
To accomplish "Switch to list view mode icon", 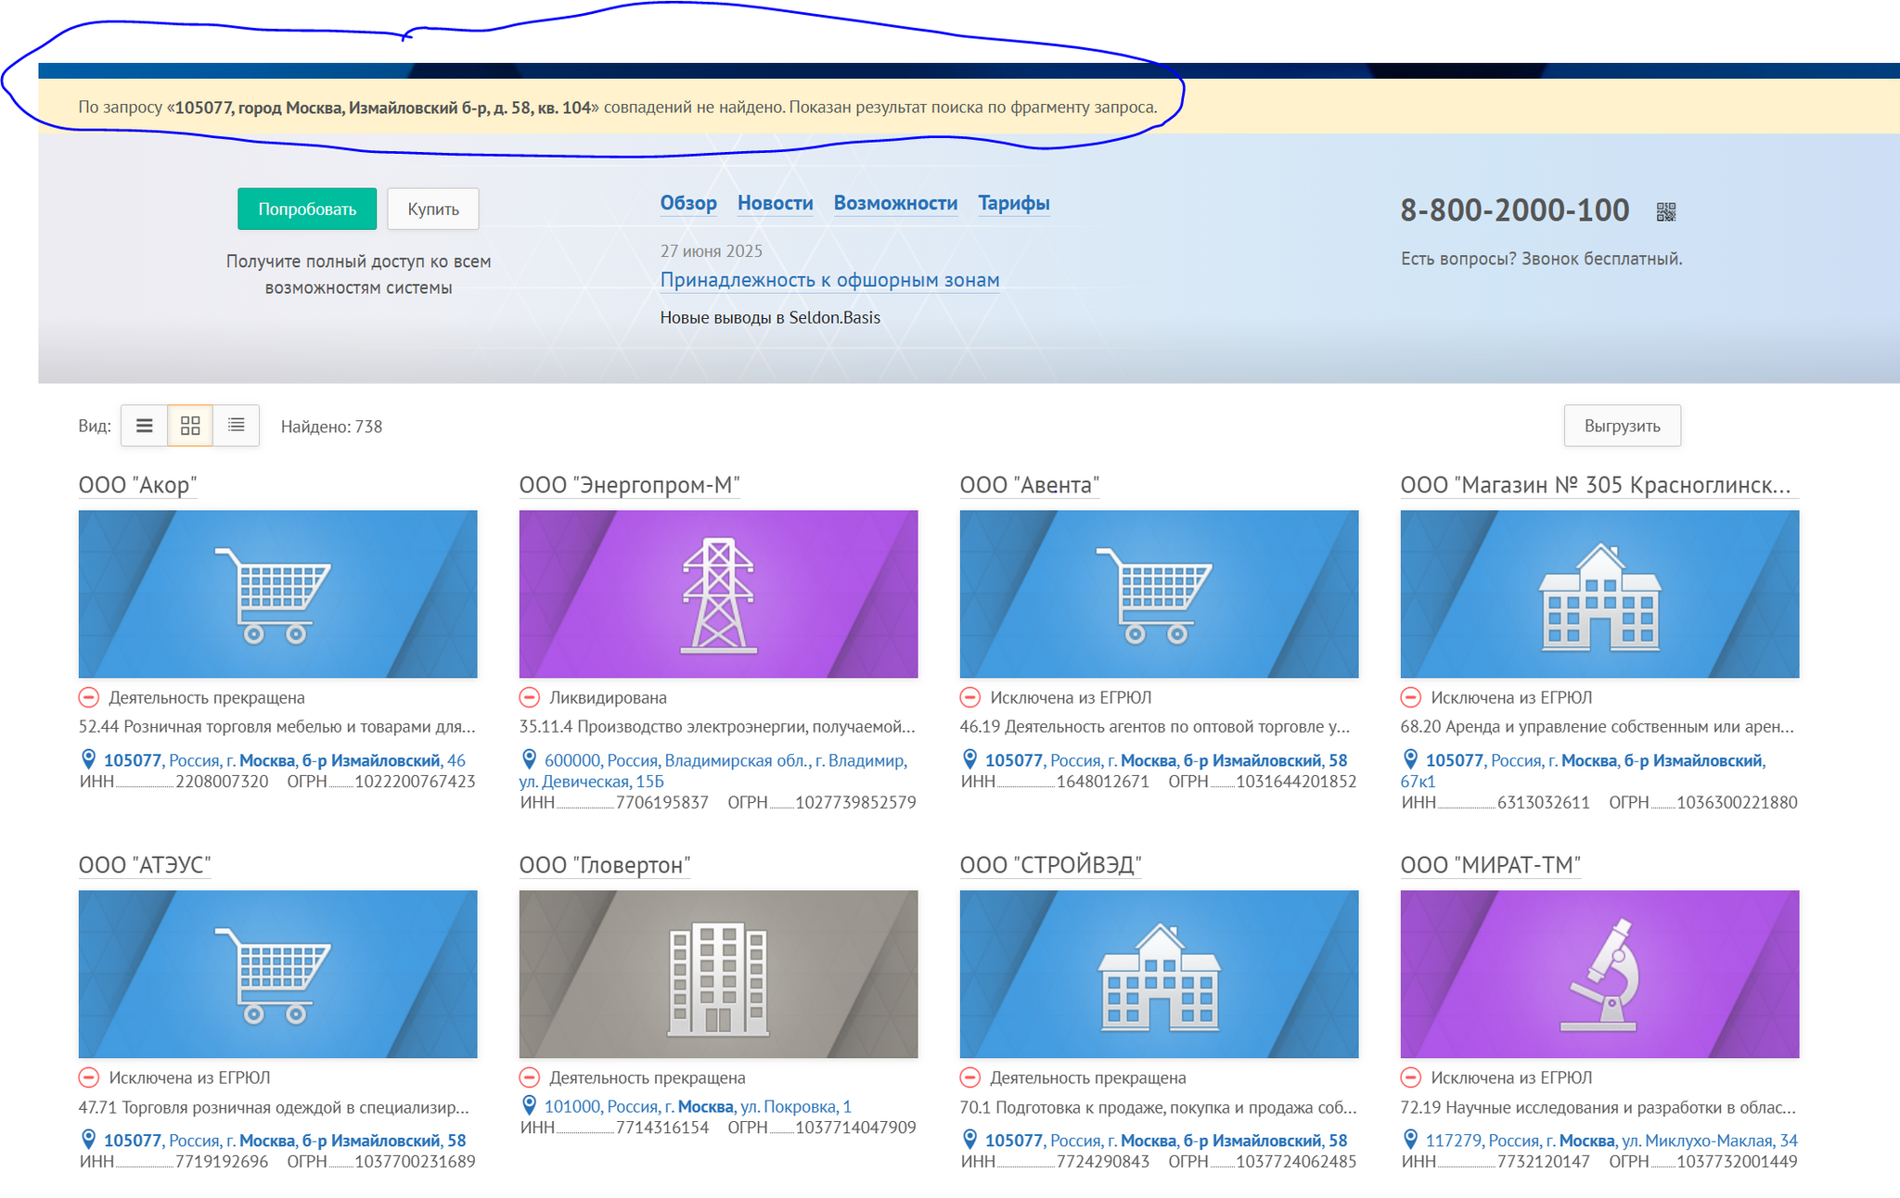I will 144,426.
